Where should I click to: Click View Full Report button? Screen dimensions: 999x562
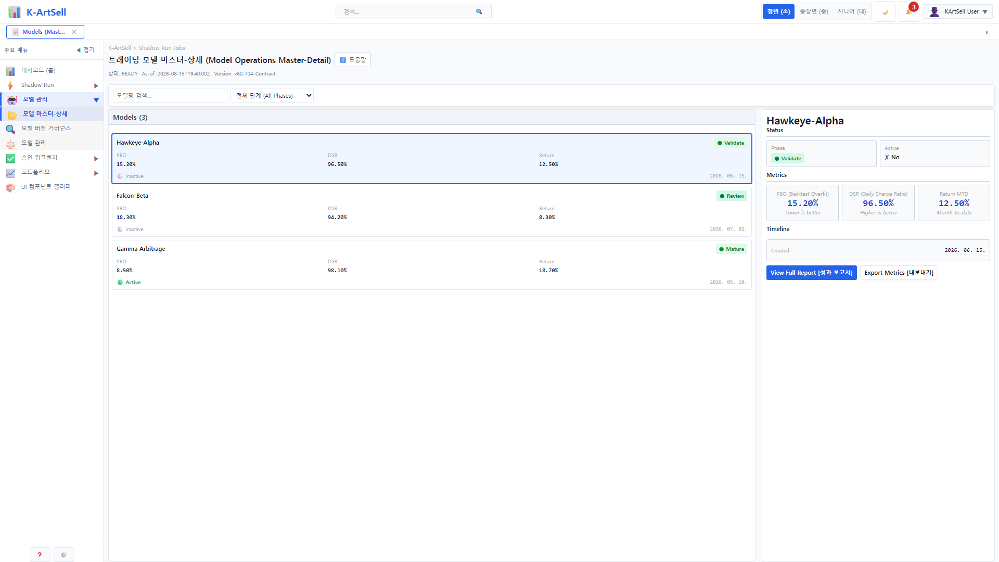point(811,273)
